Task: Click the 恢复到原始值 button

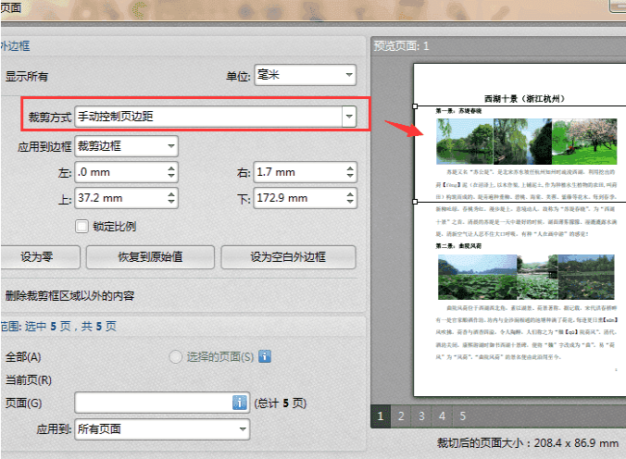Action: click(x=150, y=257)
